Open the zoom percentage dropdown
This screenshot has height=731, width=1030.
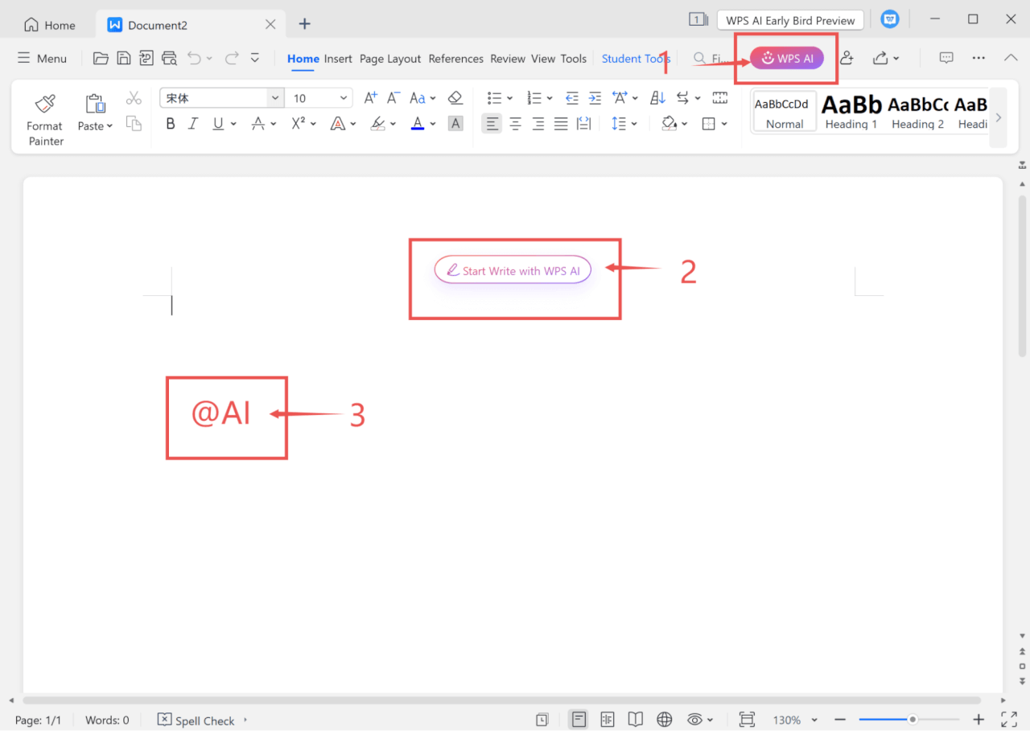point(814,720)
